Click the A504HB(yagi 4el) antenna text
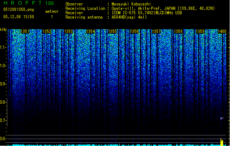Viewport: 230px width, 146px height. point(129,17)
